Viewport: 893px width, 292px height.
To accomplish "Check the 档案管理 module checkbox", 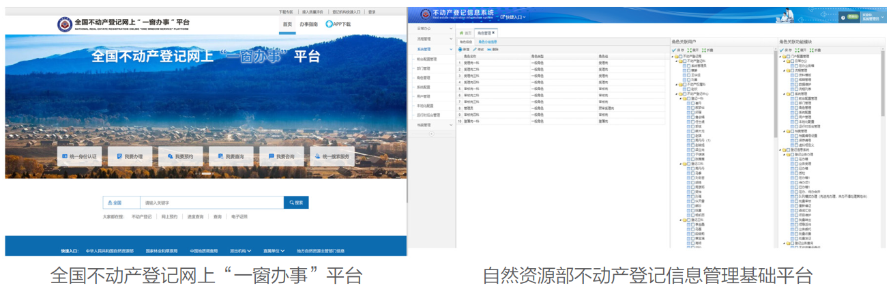I will coord(792,131).
